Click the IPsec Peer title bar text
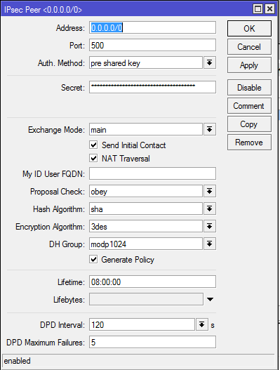 [x=43, y=10]
